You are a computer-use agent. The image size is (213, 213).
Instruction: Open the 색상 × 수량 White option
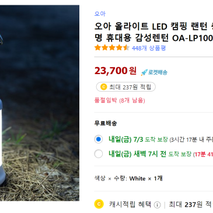click(x=128, y=179)
